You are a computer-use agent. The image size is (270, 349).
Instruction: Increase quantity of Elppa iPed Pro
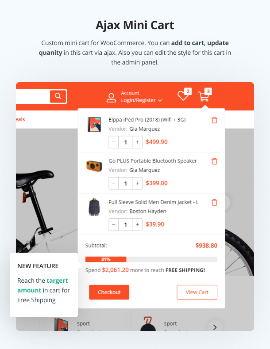click(x=138, y=142)
